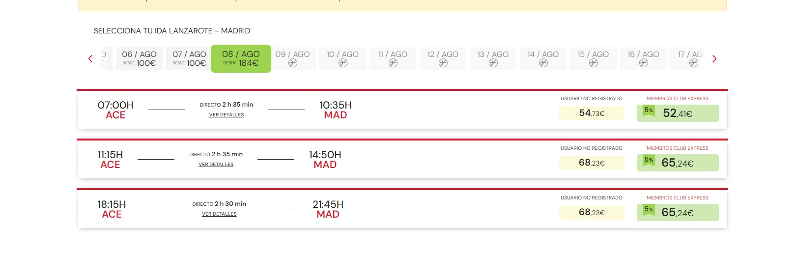Click no-flight icon under 16 / AGO
795x253 pixels.
tap(644, 63)
